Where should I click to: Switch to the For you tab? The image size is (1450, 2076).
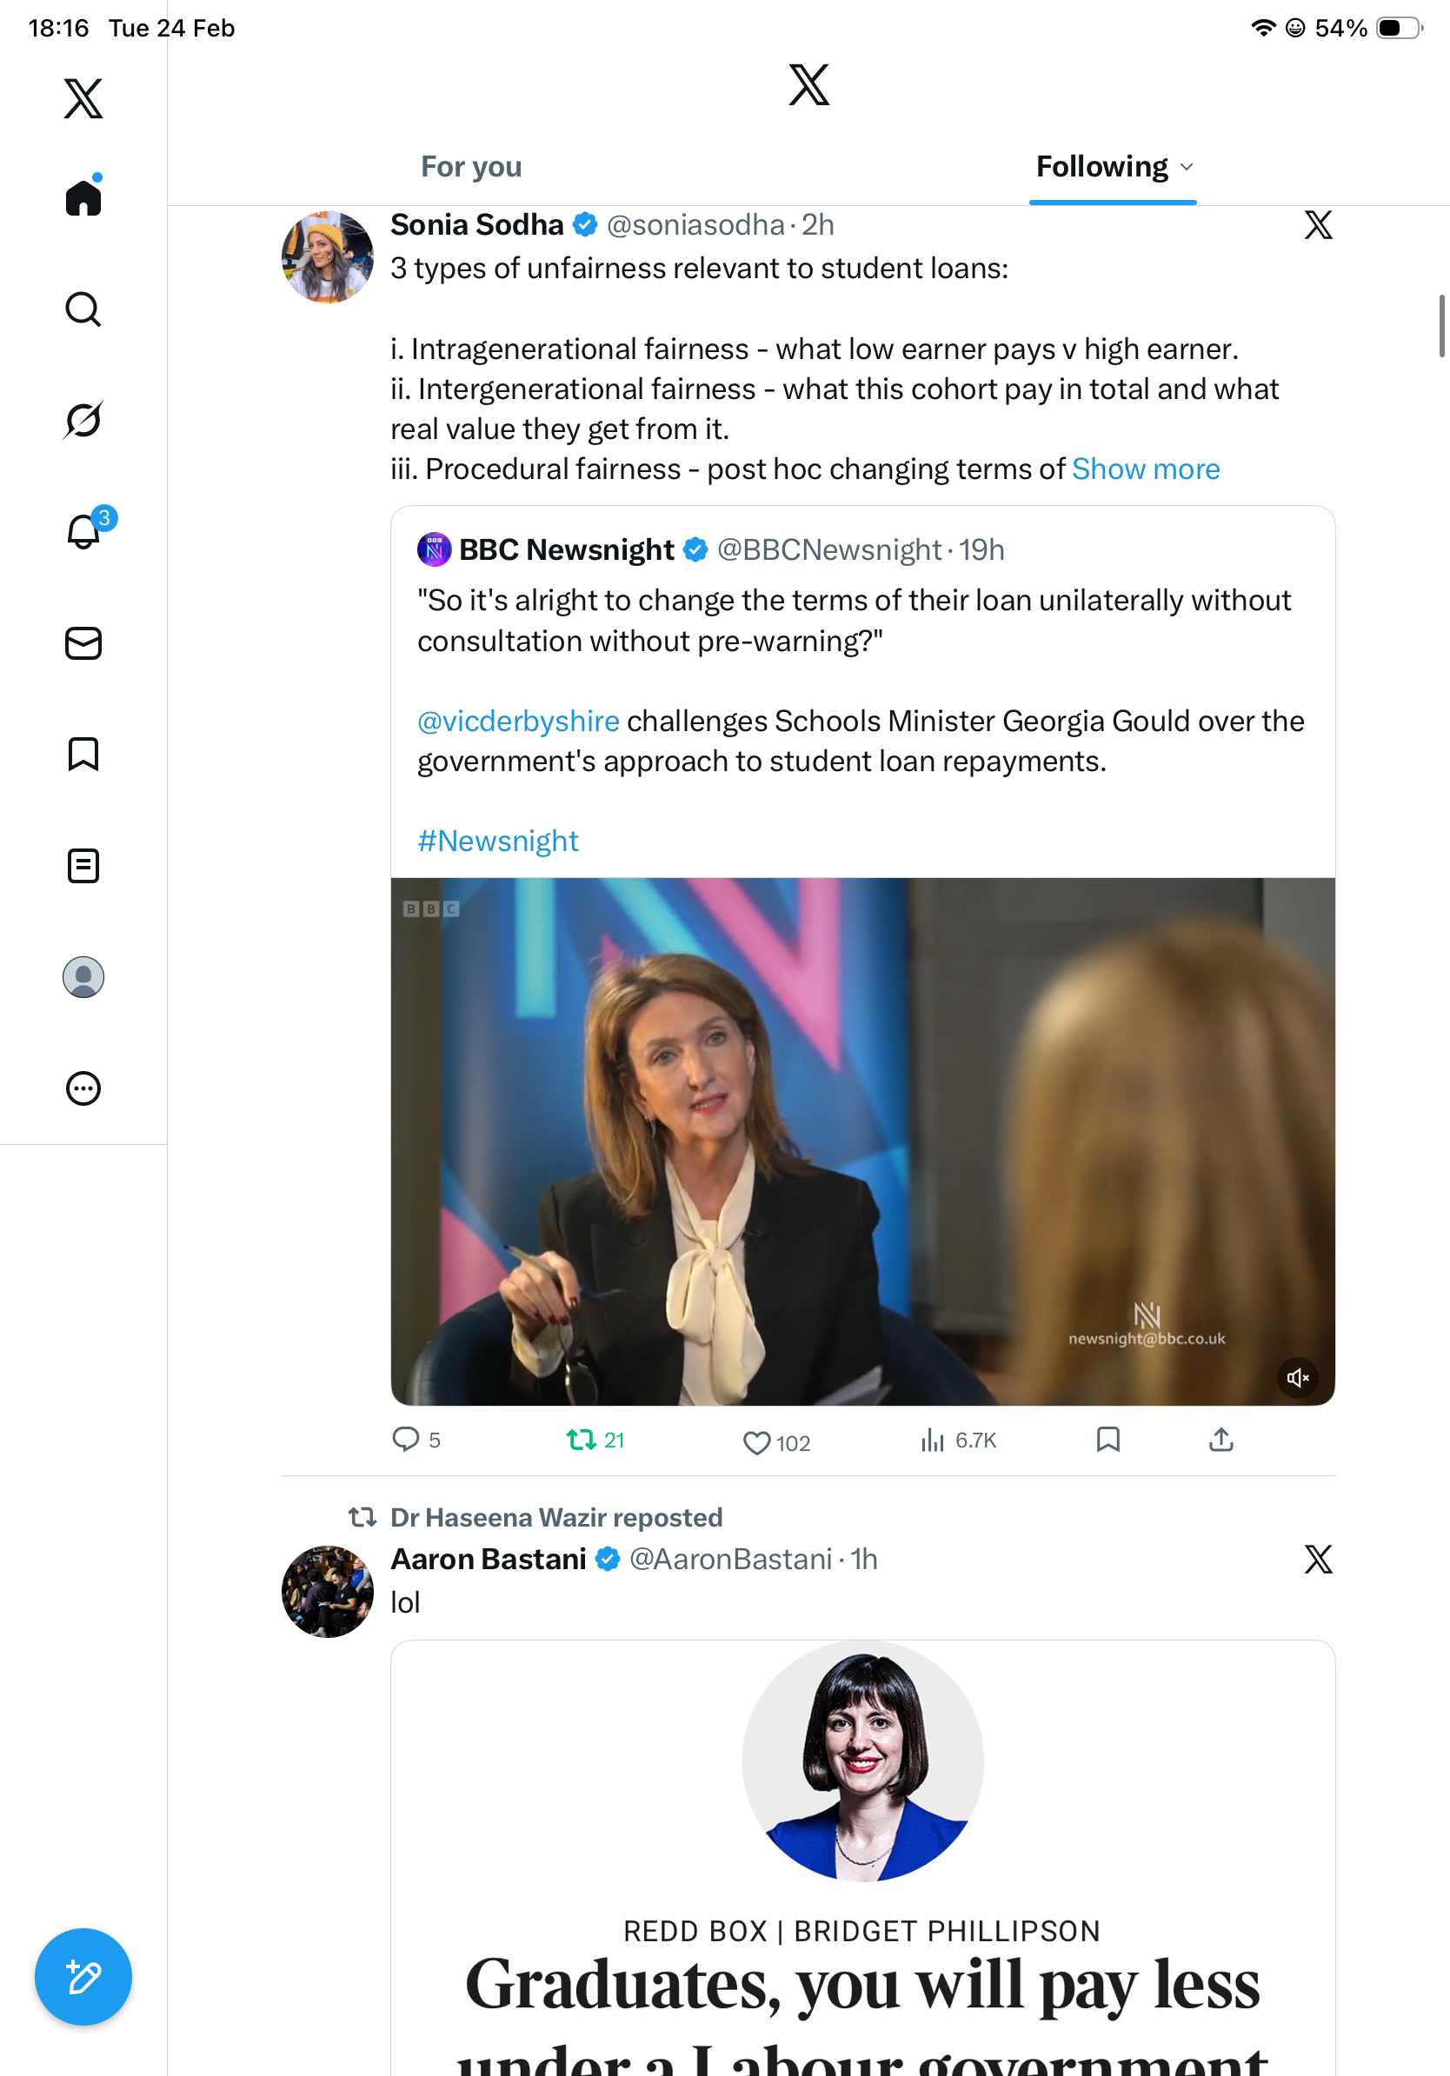[471, 167]
